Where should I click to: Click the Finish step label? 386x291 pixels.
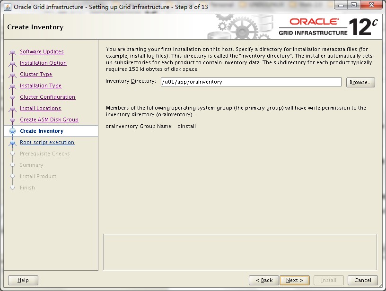click(27, 188)
